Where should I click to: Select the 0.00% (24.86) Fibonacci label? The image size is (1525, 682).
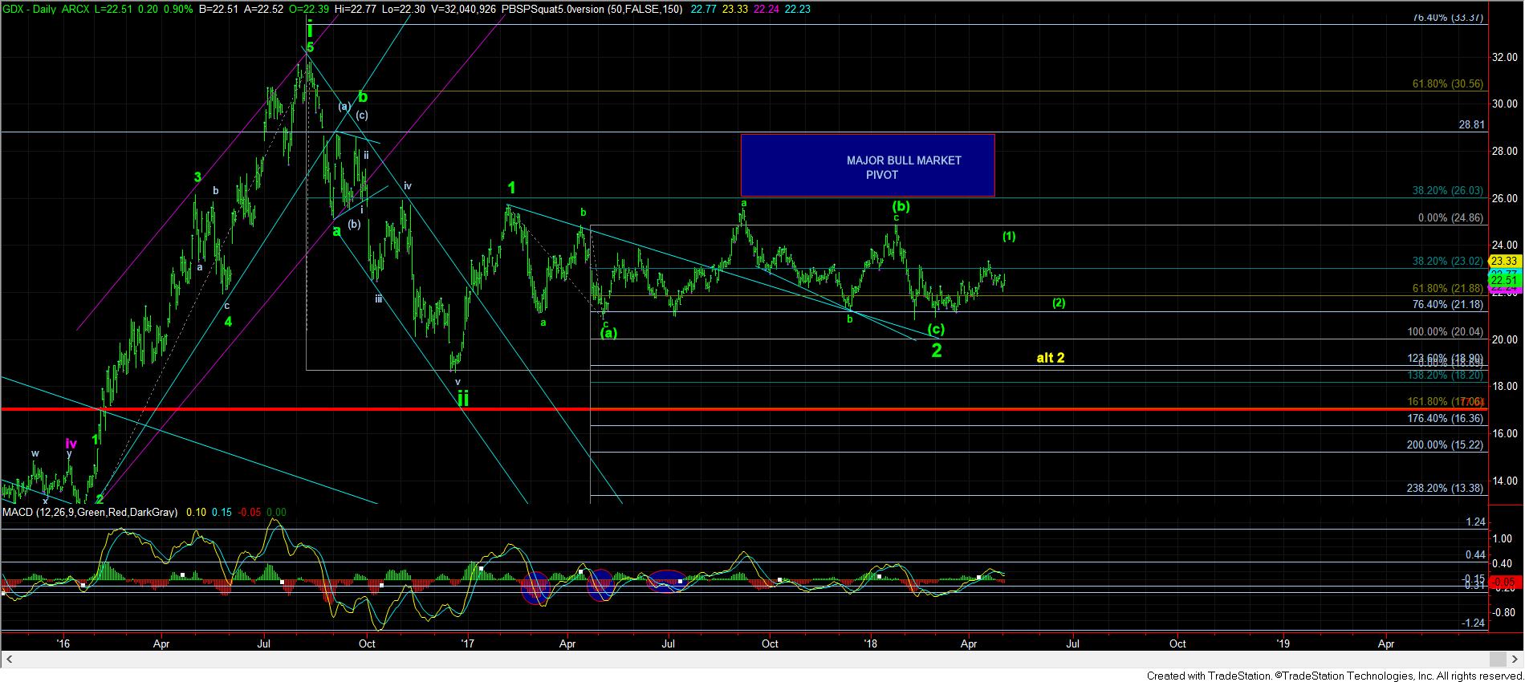pos(1451,218)
